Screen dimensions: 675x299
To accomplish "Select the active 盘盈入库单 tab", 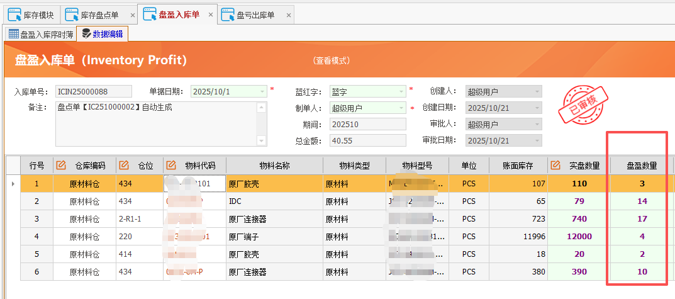I will (177, 14).
